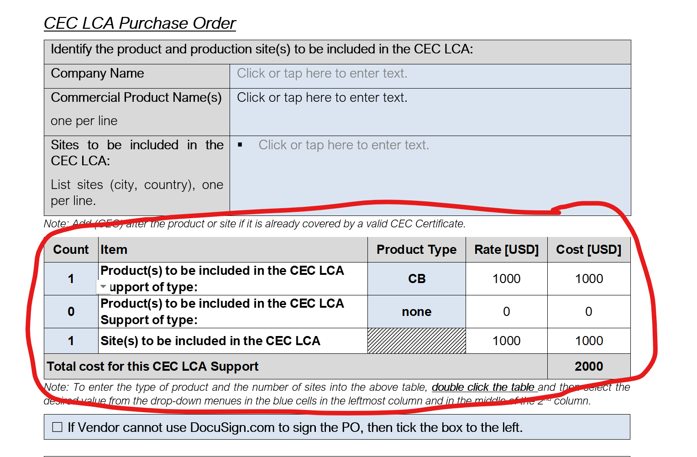Click the hatched cell in the Site(s) row
Viewport: 697px width, 457px height.
click(416, 341)
